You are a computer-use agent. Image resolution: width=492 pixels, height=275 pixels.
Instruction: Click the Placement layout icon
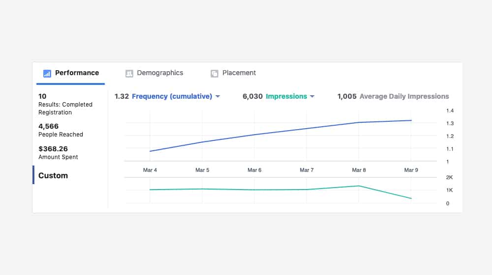215,73
